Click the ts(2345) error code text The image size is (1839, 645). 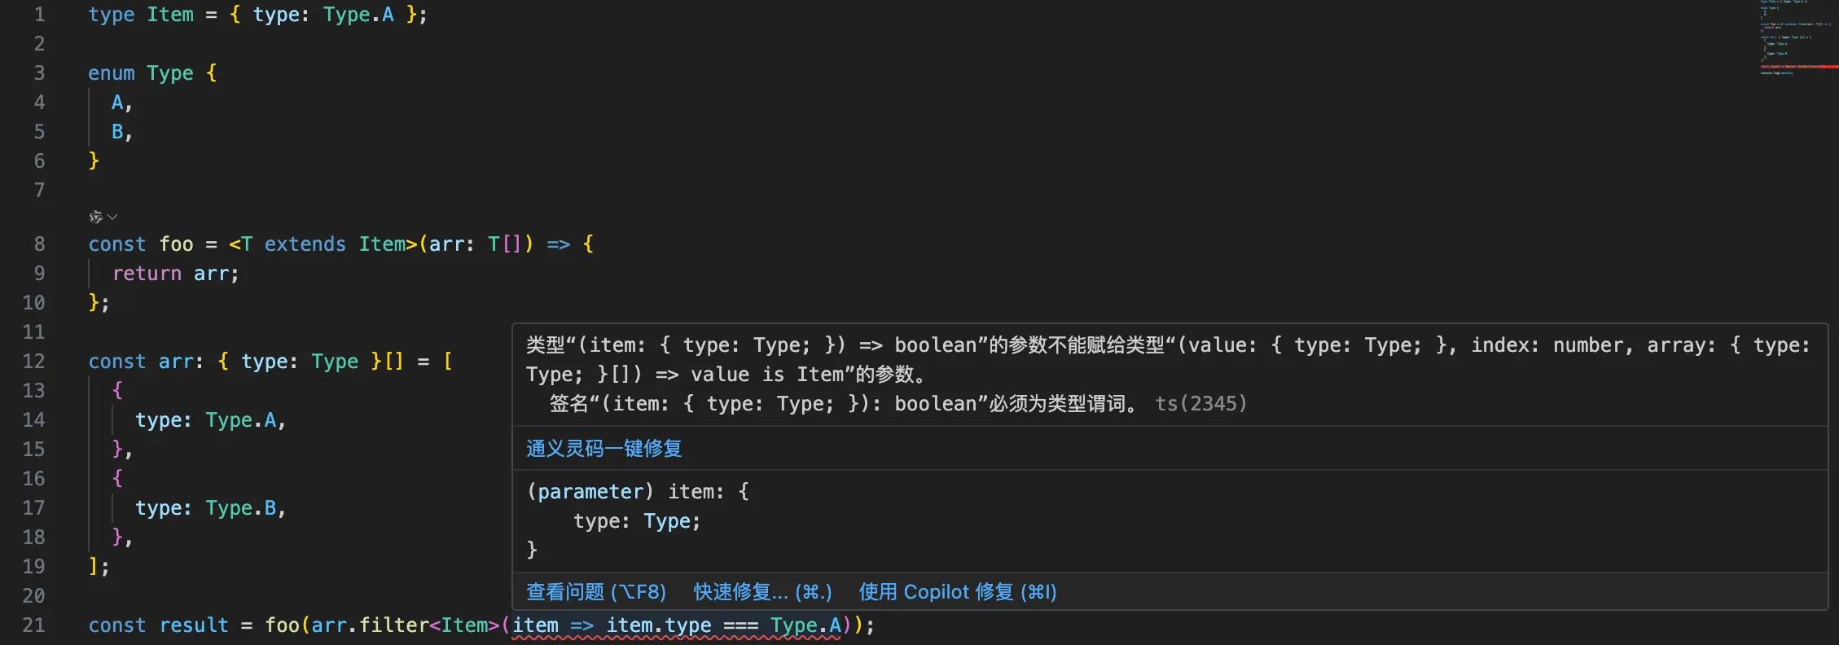click(1200, 404)
